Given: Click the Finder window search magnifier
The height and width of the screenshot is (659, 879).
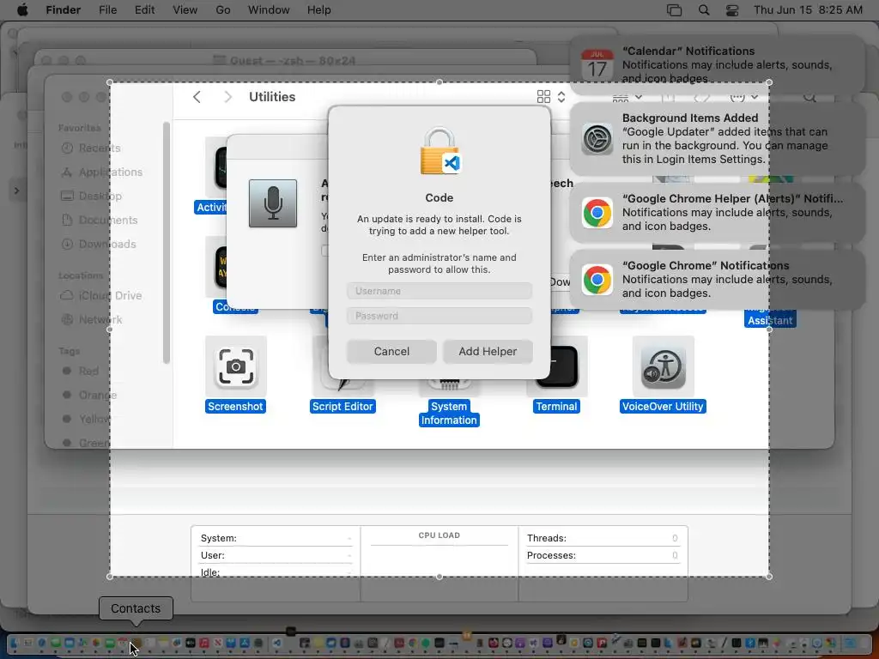Looking at the screenshot, I should click(x=809, y=97).
